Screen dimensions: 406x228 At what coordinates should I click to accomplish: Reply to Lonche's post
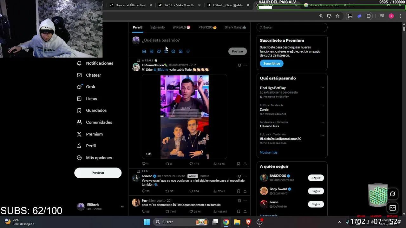146,191
